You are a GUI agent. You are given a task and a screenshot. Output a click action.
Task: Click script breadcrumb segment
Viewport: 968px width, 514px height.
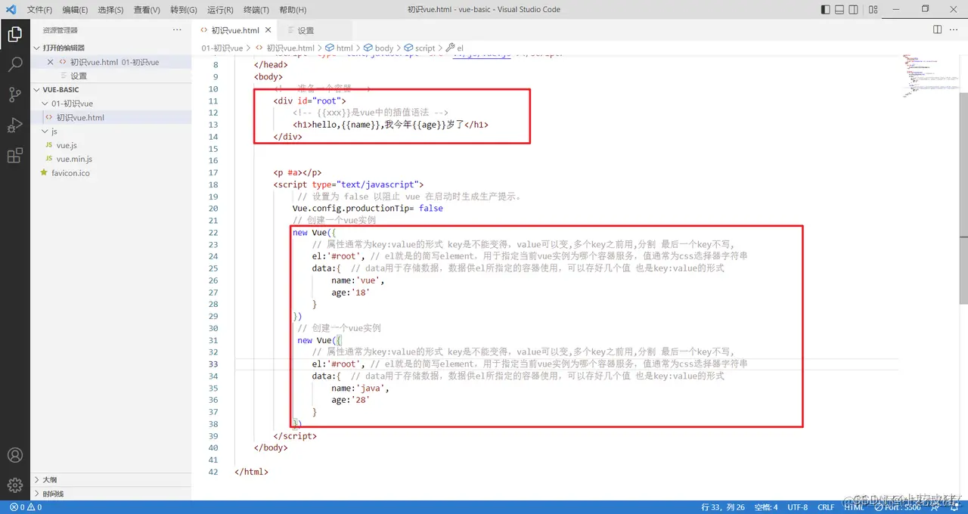(425, 48)
